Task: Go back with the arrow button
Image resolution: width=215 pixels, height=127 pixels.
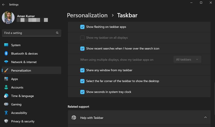Action: pos(4,4)
